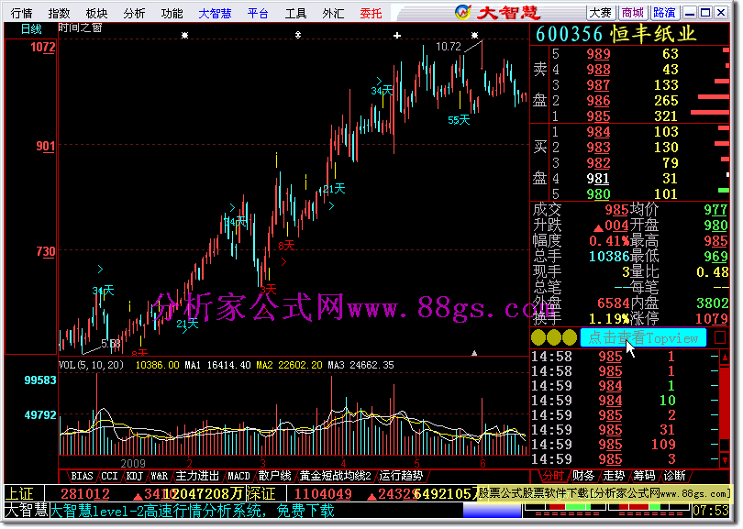Viewport: 743px width, 529px height.
Task: Select the 财务 tab in right panel
Action: [x=583, y=476]
